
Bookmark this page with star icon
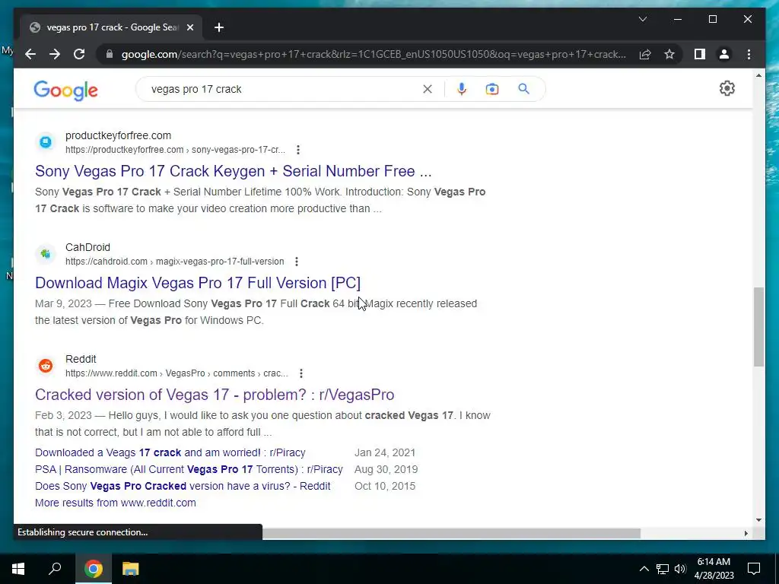(x=669, y=54)
